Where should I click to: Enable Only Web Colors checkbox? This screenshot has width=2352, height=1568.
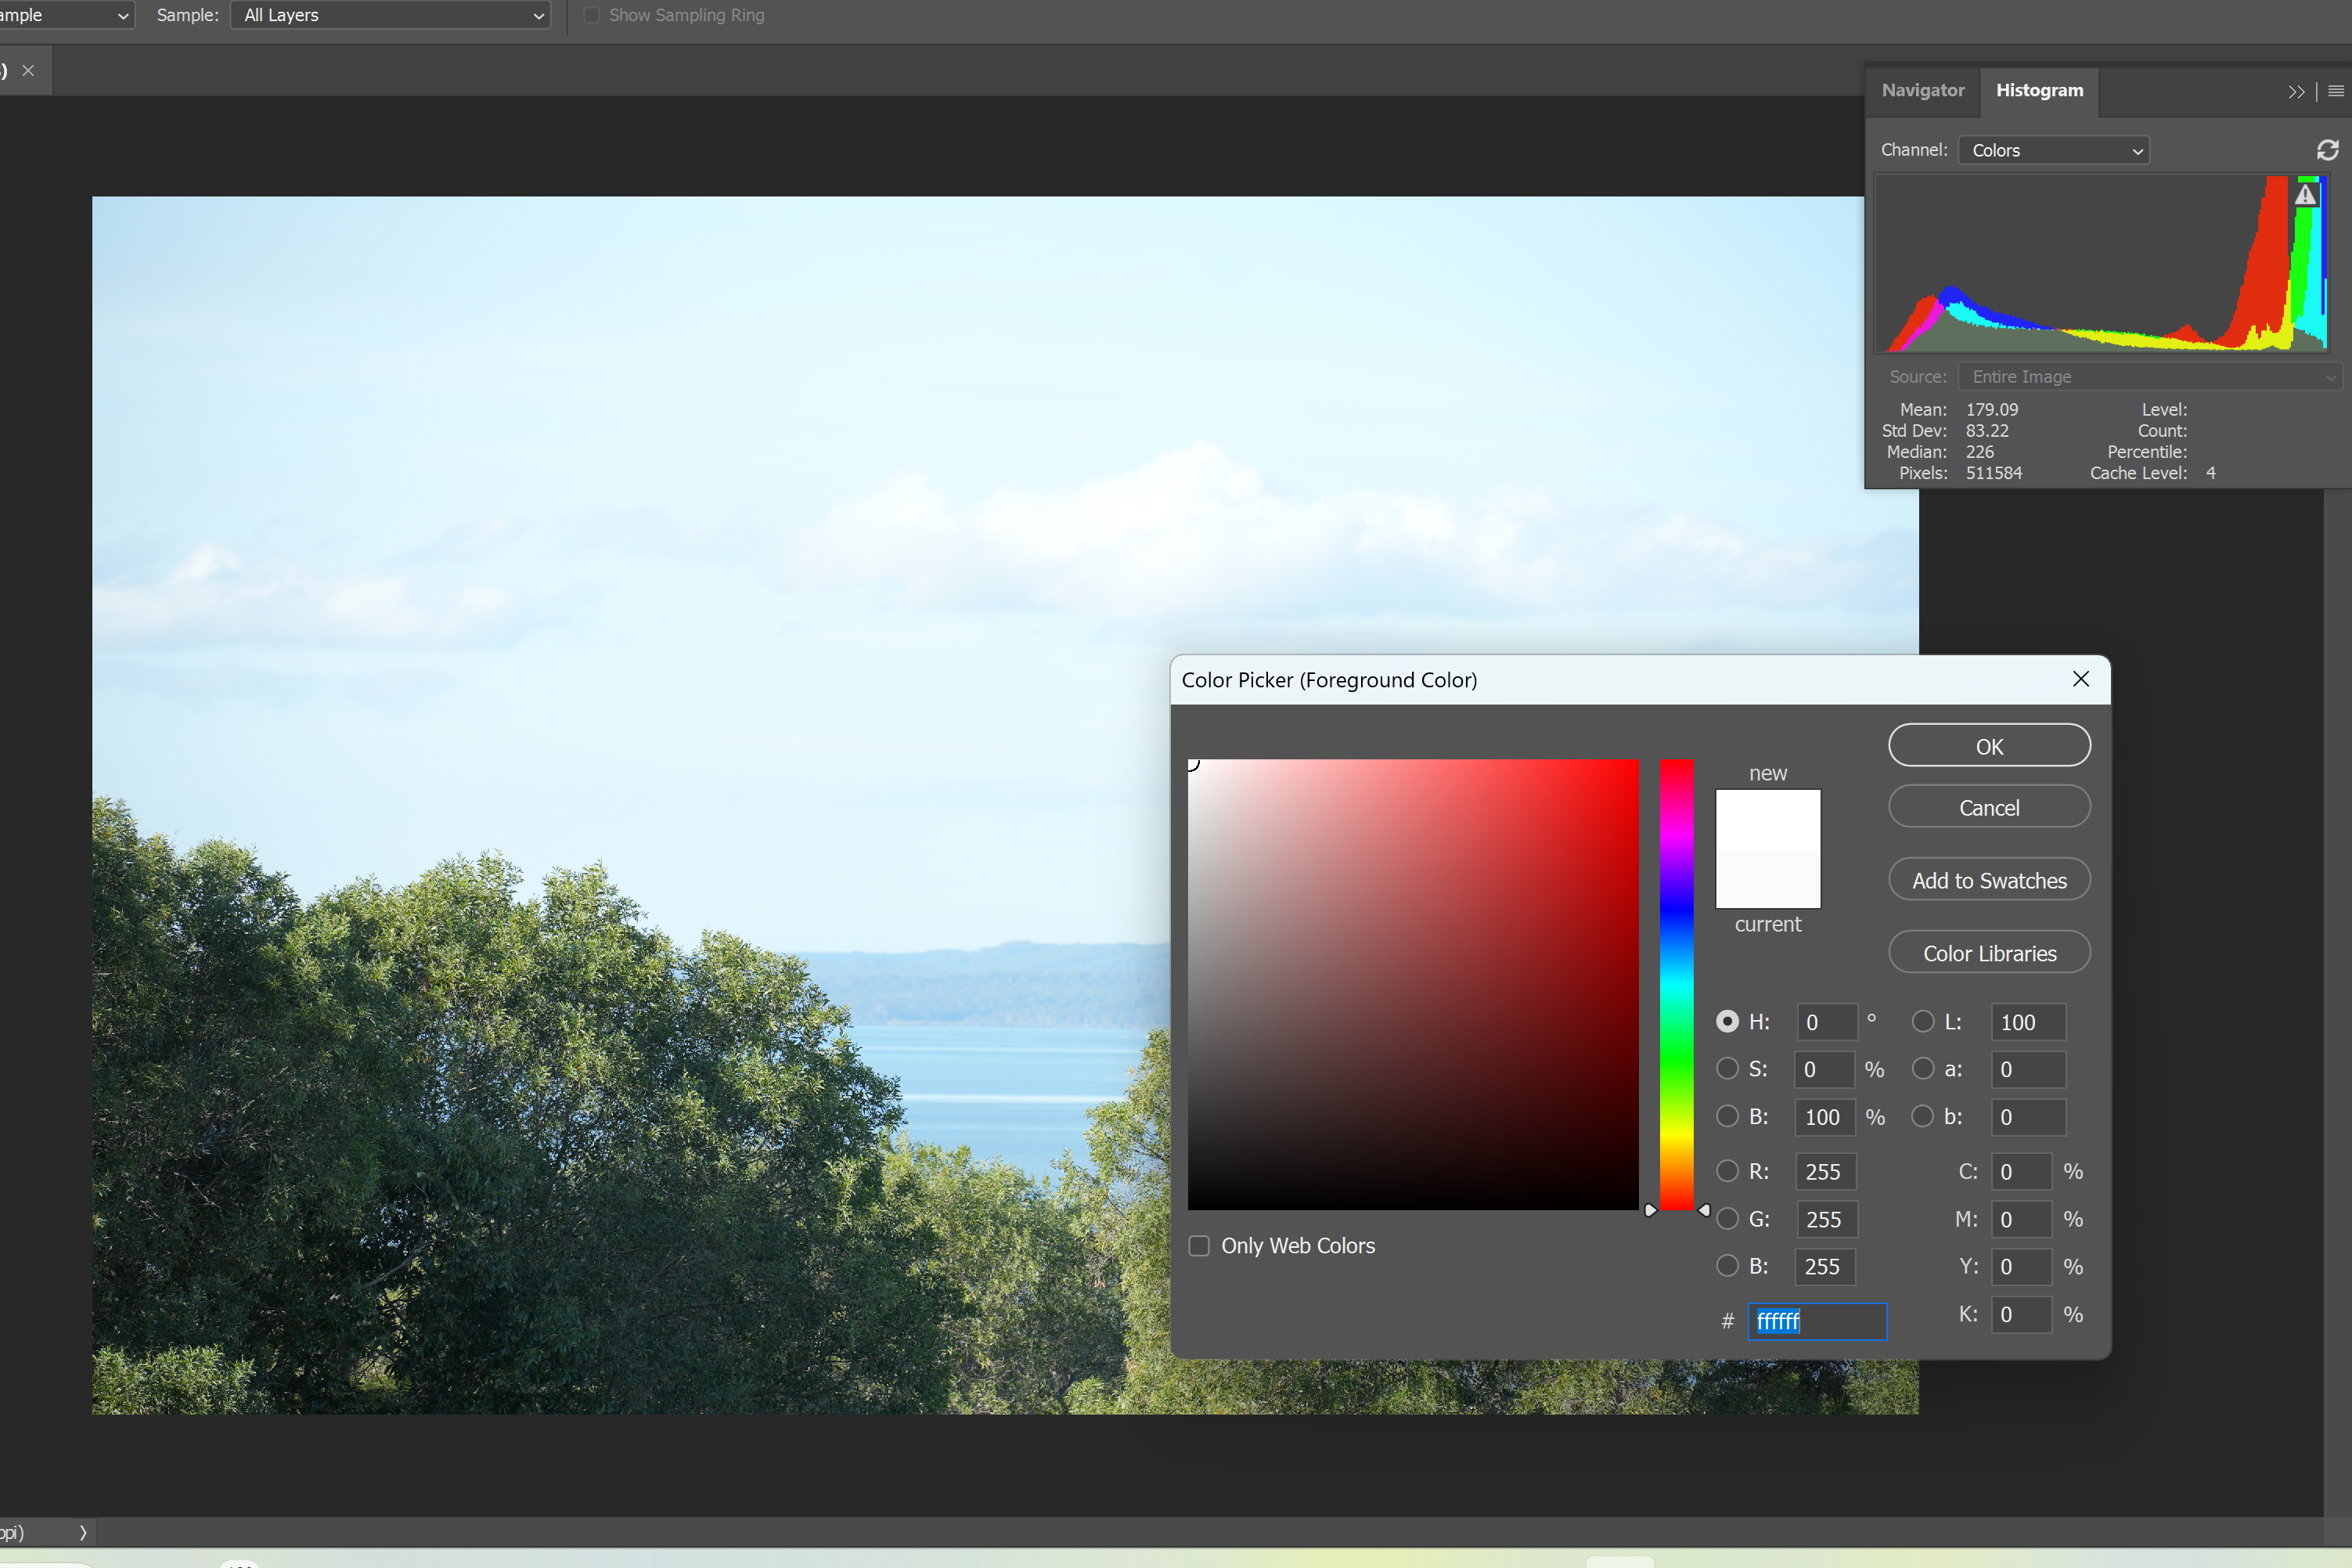[1198, 1246]
